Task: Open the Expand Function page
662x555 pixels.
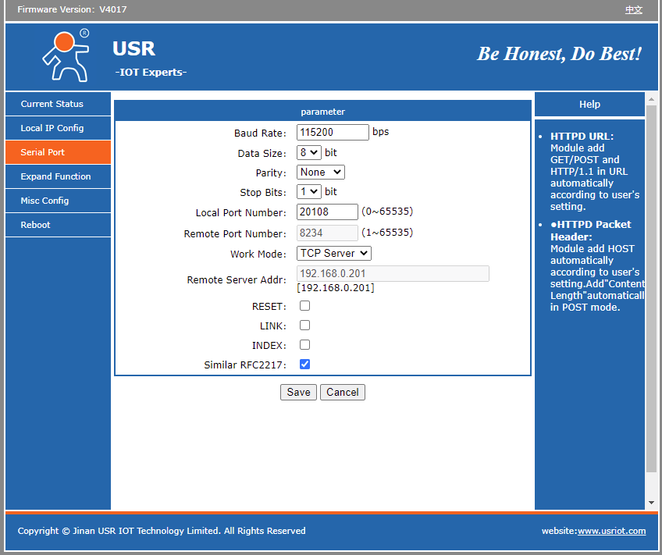Action: [59, 176]
